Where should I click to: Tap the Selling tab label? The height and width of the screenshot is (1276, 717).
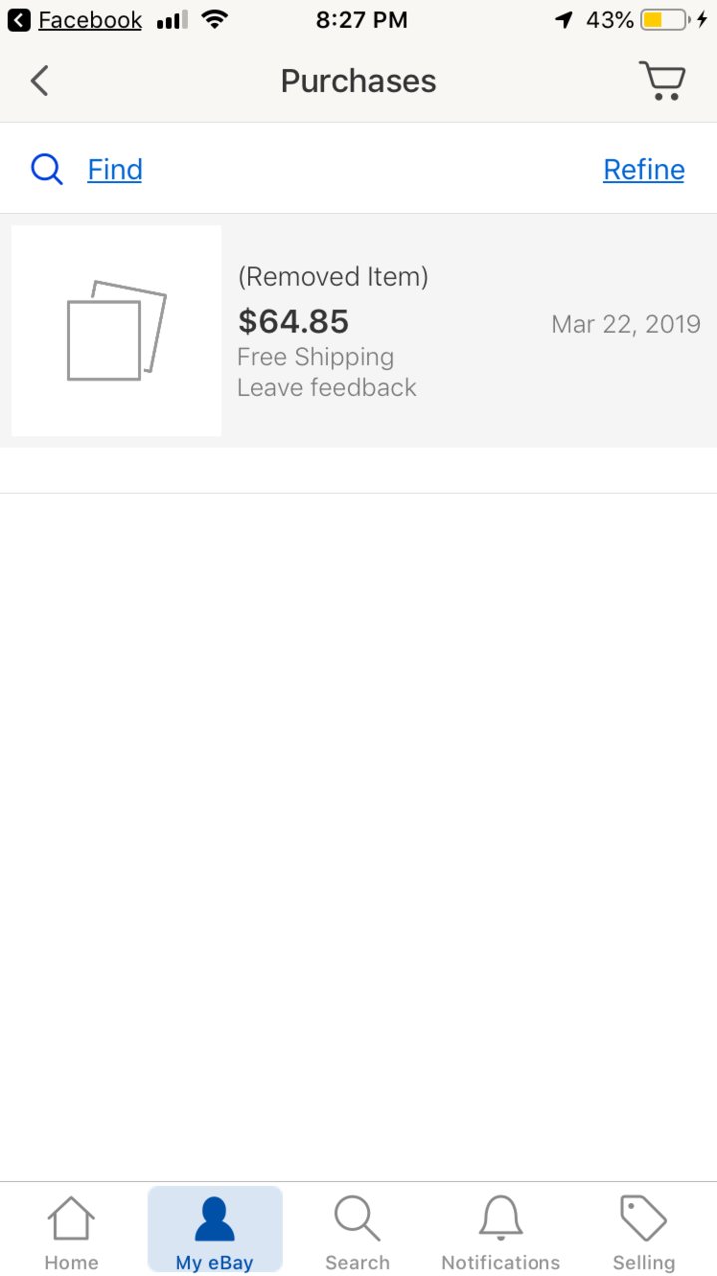pos(644,1262)
